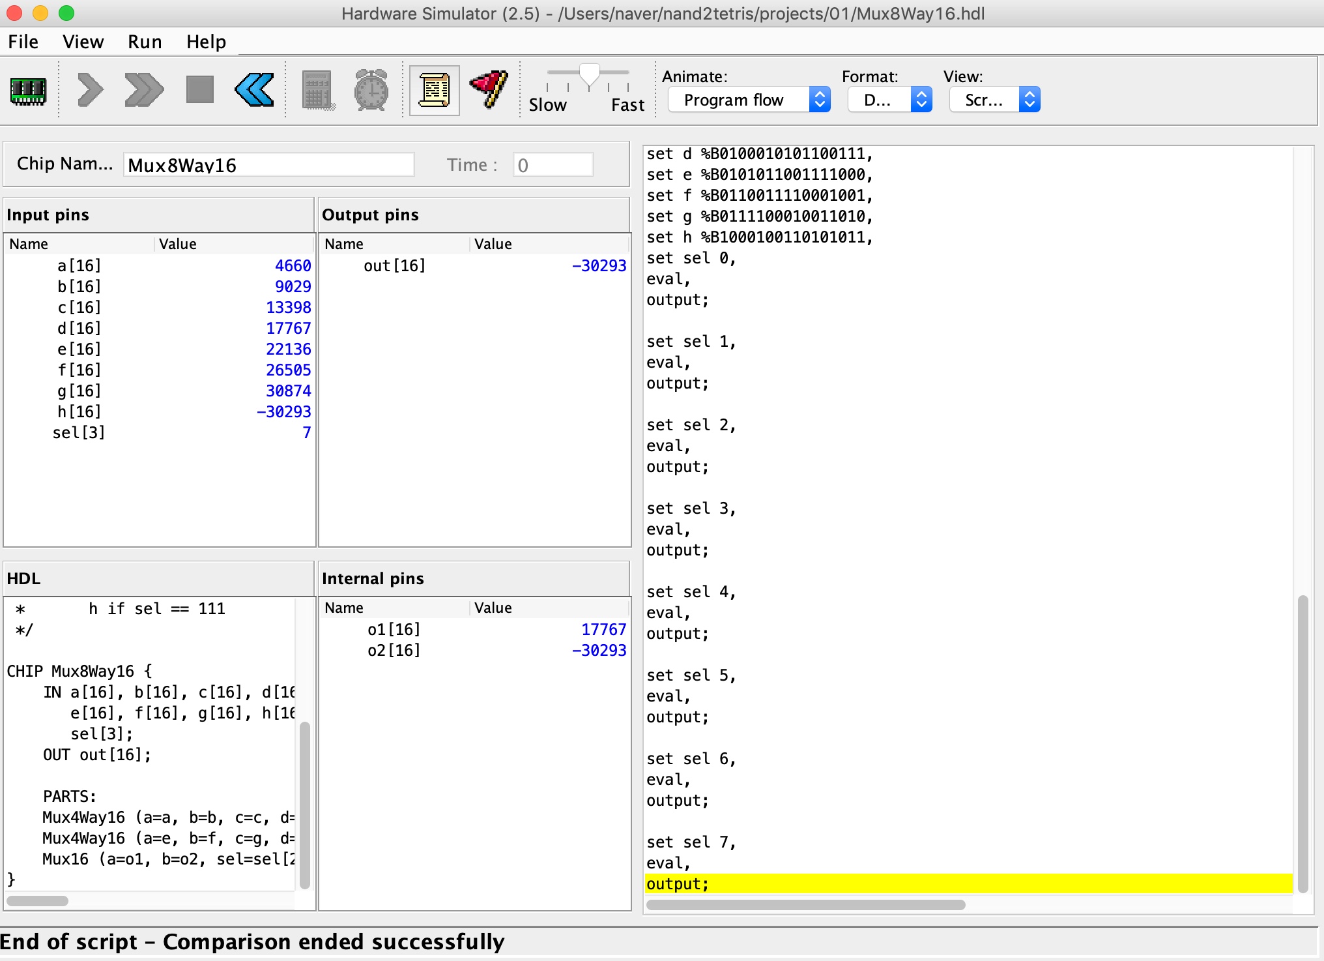Select value -30293 of input h[16]
1324x961 pixels.
(283, 412)
